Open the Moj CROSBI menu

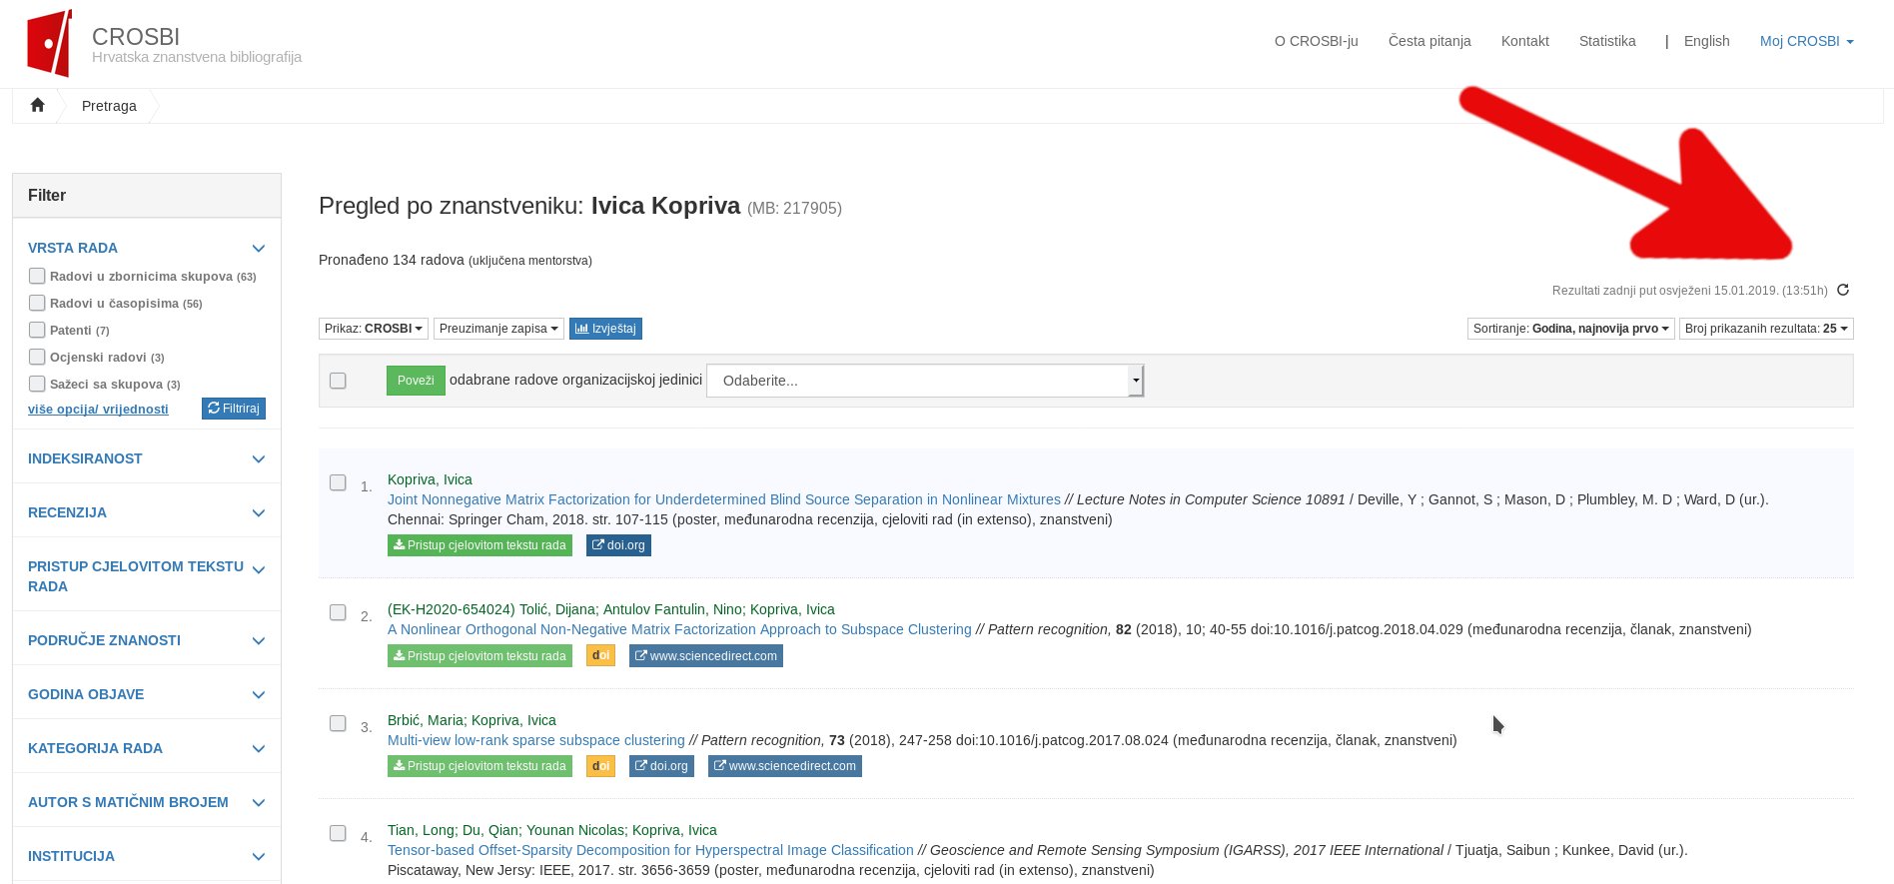pos(1806,41)
